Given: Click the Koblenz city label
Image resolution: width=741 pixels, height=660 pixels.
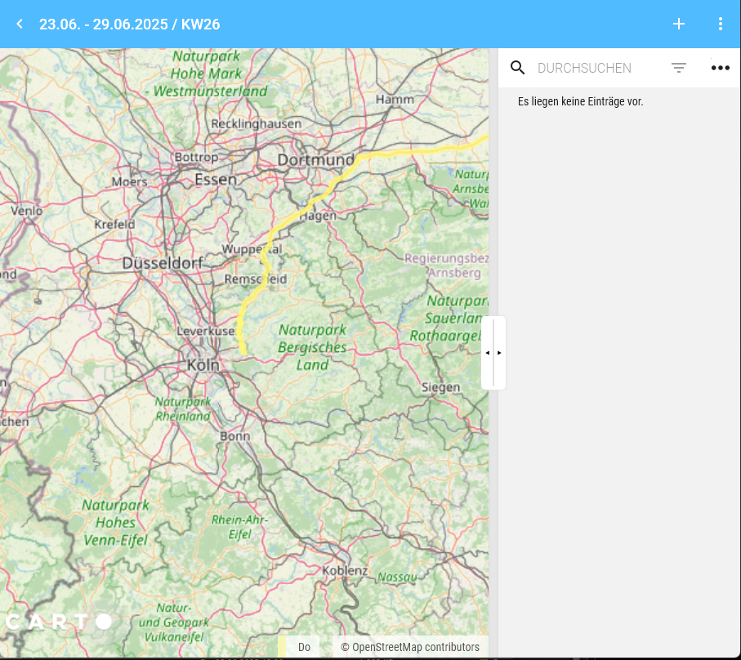Looking at the screenshot, I should tap(345, 571).
